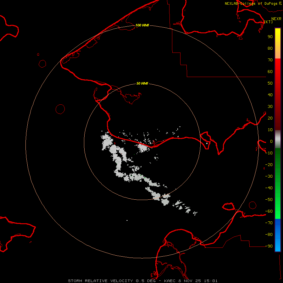Click the NEXLAB-College of DuPage credit text
Image resolution: width=283 pixels, height=283 pixels.
tap(253, 3)
